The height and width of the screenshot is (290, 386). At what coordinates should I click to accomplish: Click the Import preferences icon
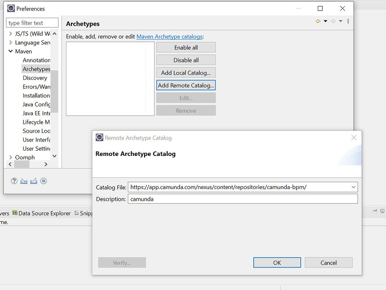(x=24, y=181)
